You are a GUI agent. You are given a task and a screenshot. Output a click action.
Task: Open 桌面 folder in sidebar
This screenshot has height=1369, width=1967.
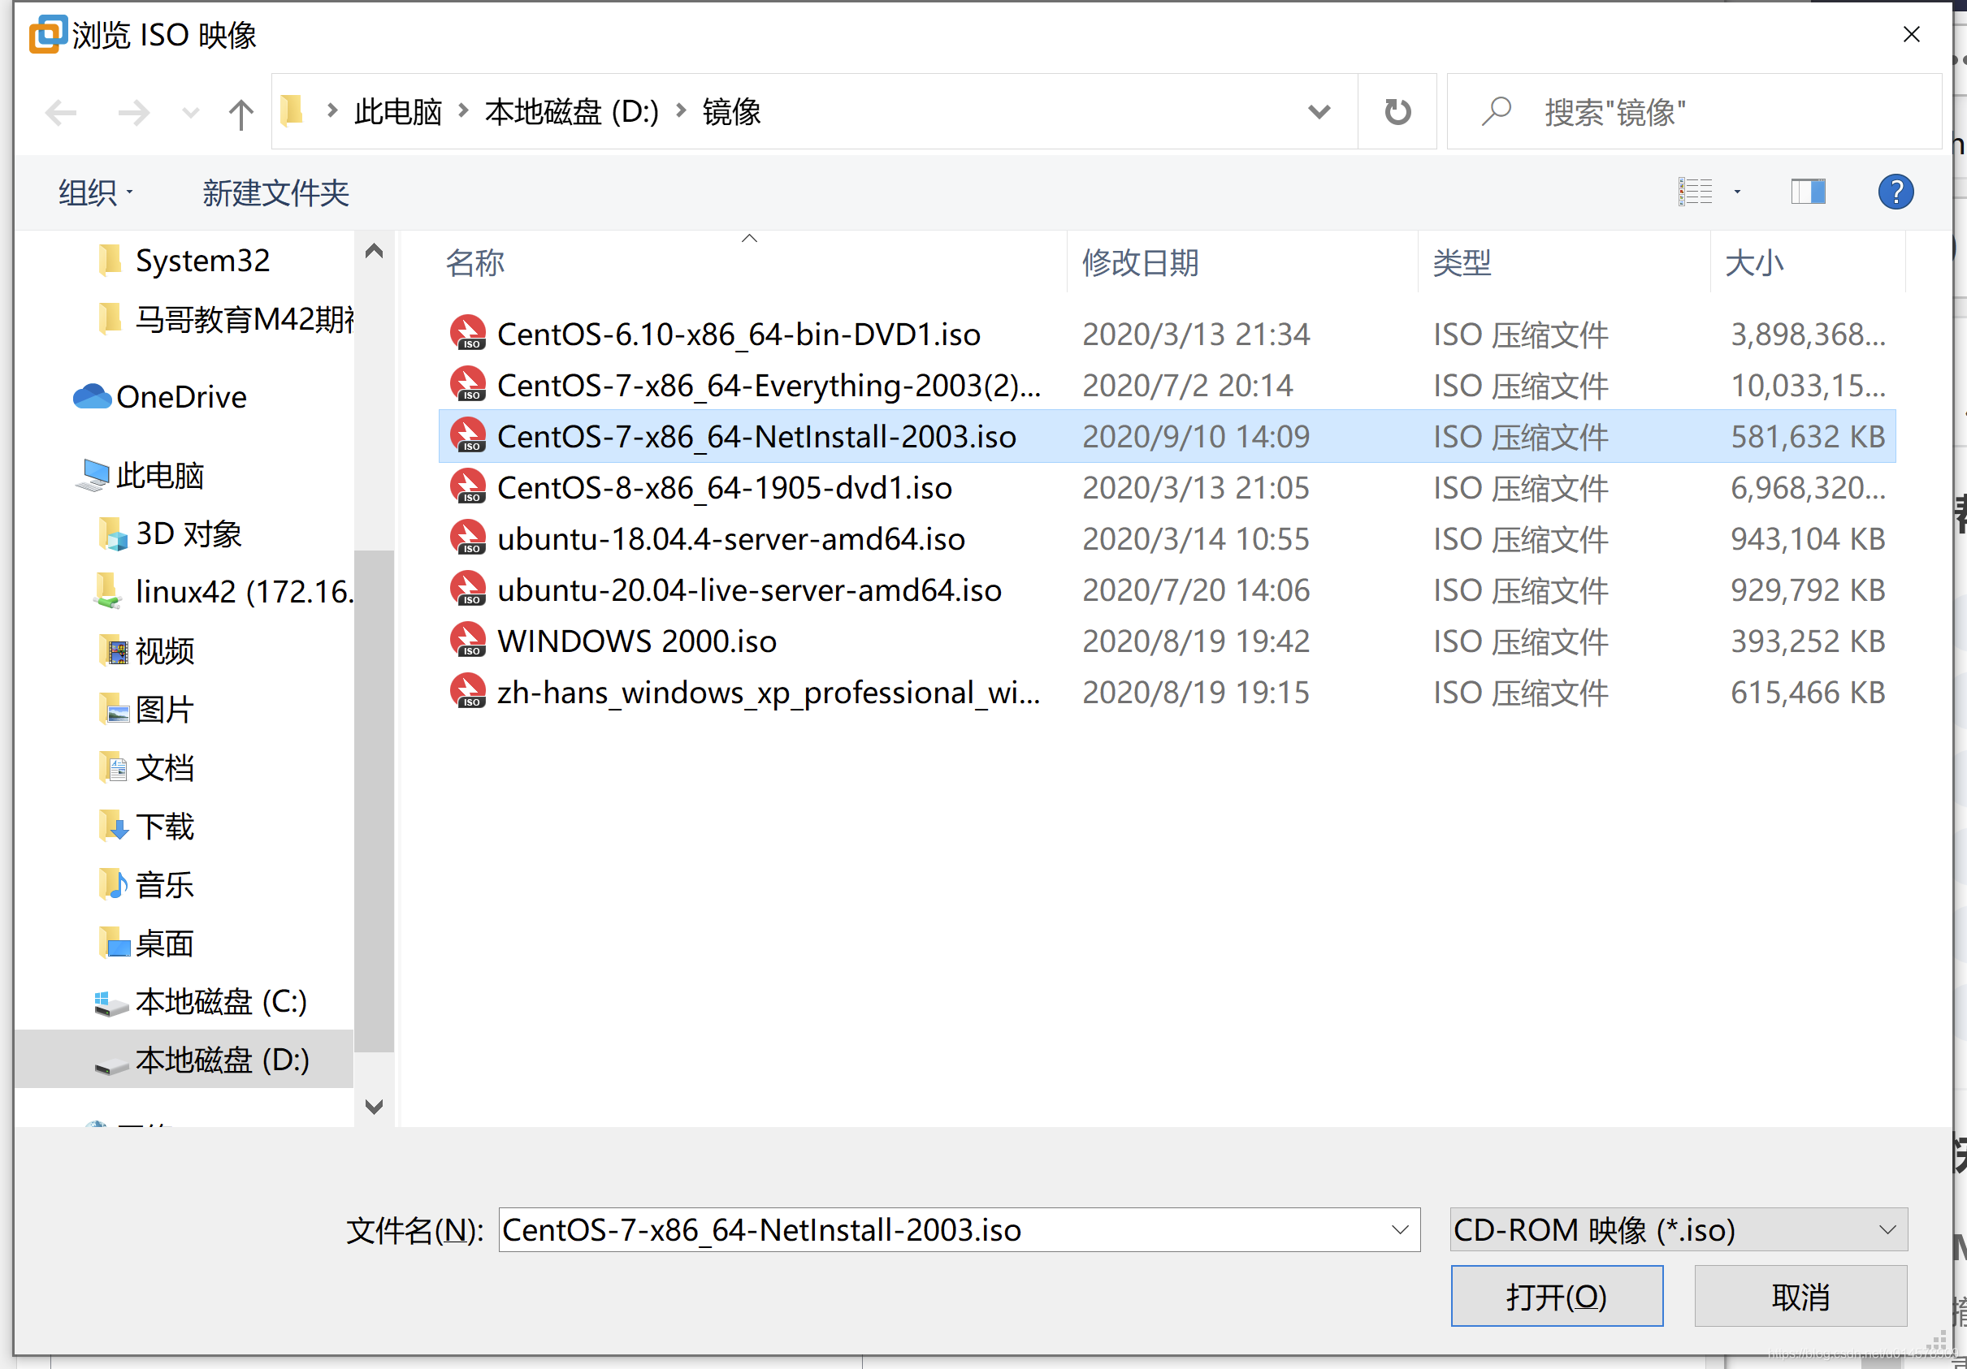point(145,944)
